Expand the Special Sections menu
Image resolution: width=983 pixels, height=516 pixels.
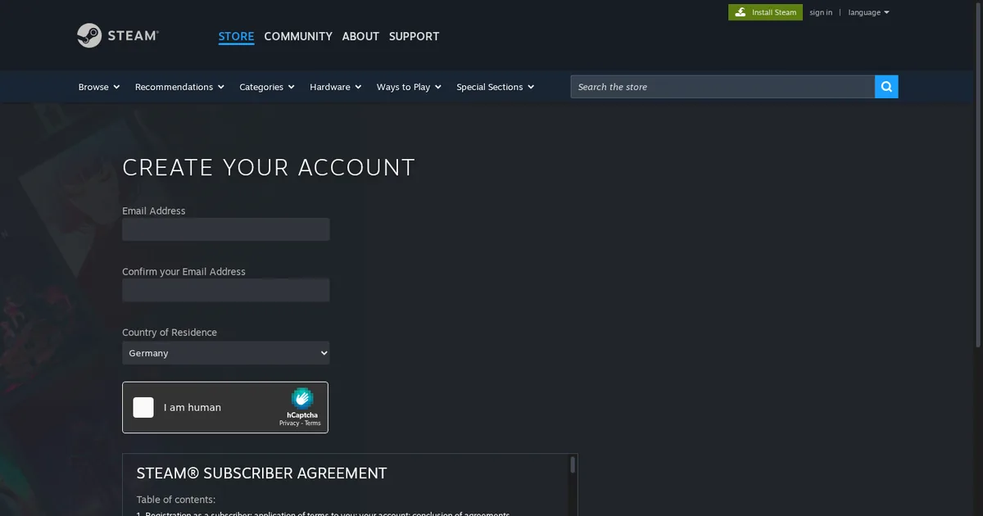(496, 87)
